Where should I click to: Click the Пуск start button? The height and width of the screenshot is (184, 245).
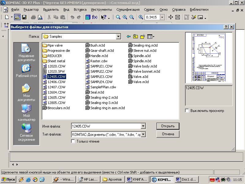click(9, 179)
